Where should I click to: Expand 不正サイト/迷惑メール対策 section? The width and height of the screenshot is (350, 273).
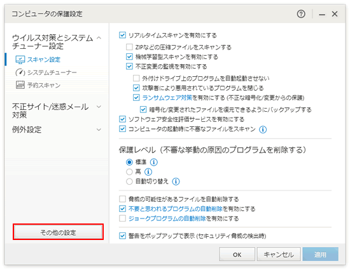[x=99, y=107]
